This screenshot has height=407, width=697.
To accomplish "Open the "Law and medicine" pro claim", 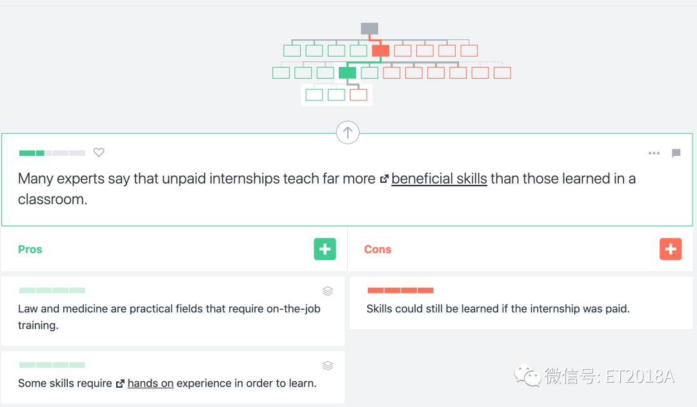I will pyautogui.click(x=169, y=317).
